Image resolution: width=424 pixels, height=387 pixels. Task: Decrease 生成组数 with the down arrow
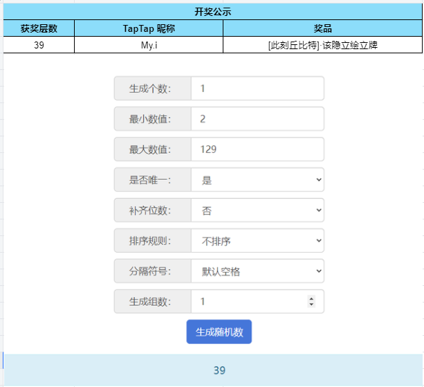[311, 305]
